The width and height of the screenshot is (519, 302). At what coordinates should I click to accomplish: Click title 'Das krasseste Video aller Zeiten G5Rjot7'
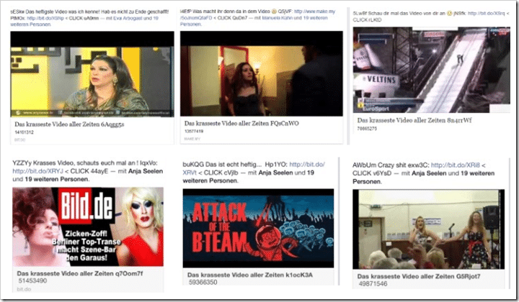click(x=419, y=277)
